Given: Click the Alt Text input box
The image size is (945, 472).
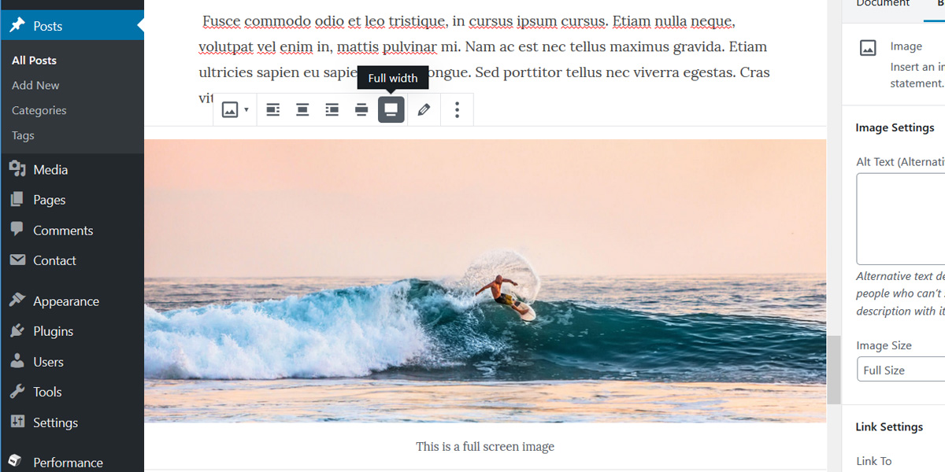Looking at the screenshot, I should point(901,219).
